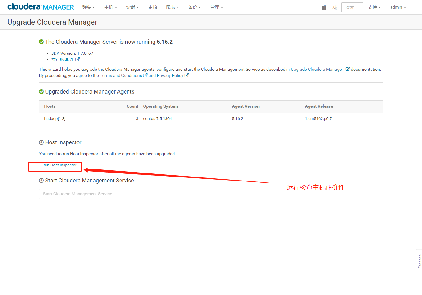Select the 1.cm5162.p0.7 release cell

(318, 118)
